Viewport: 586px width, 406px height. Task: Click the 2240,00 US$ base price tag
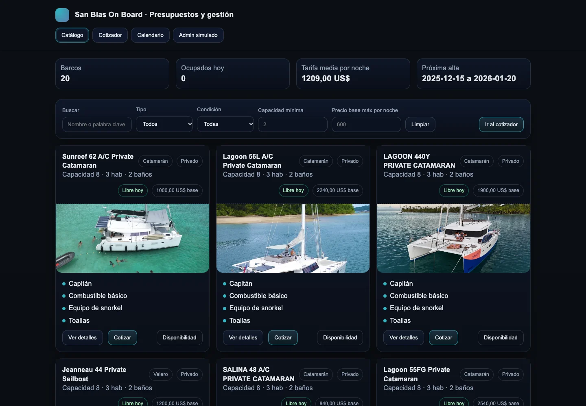[338, 190]
